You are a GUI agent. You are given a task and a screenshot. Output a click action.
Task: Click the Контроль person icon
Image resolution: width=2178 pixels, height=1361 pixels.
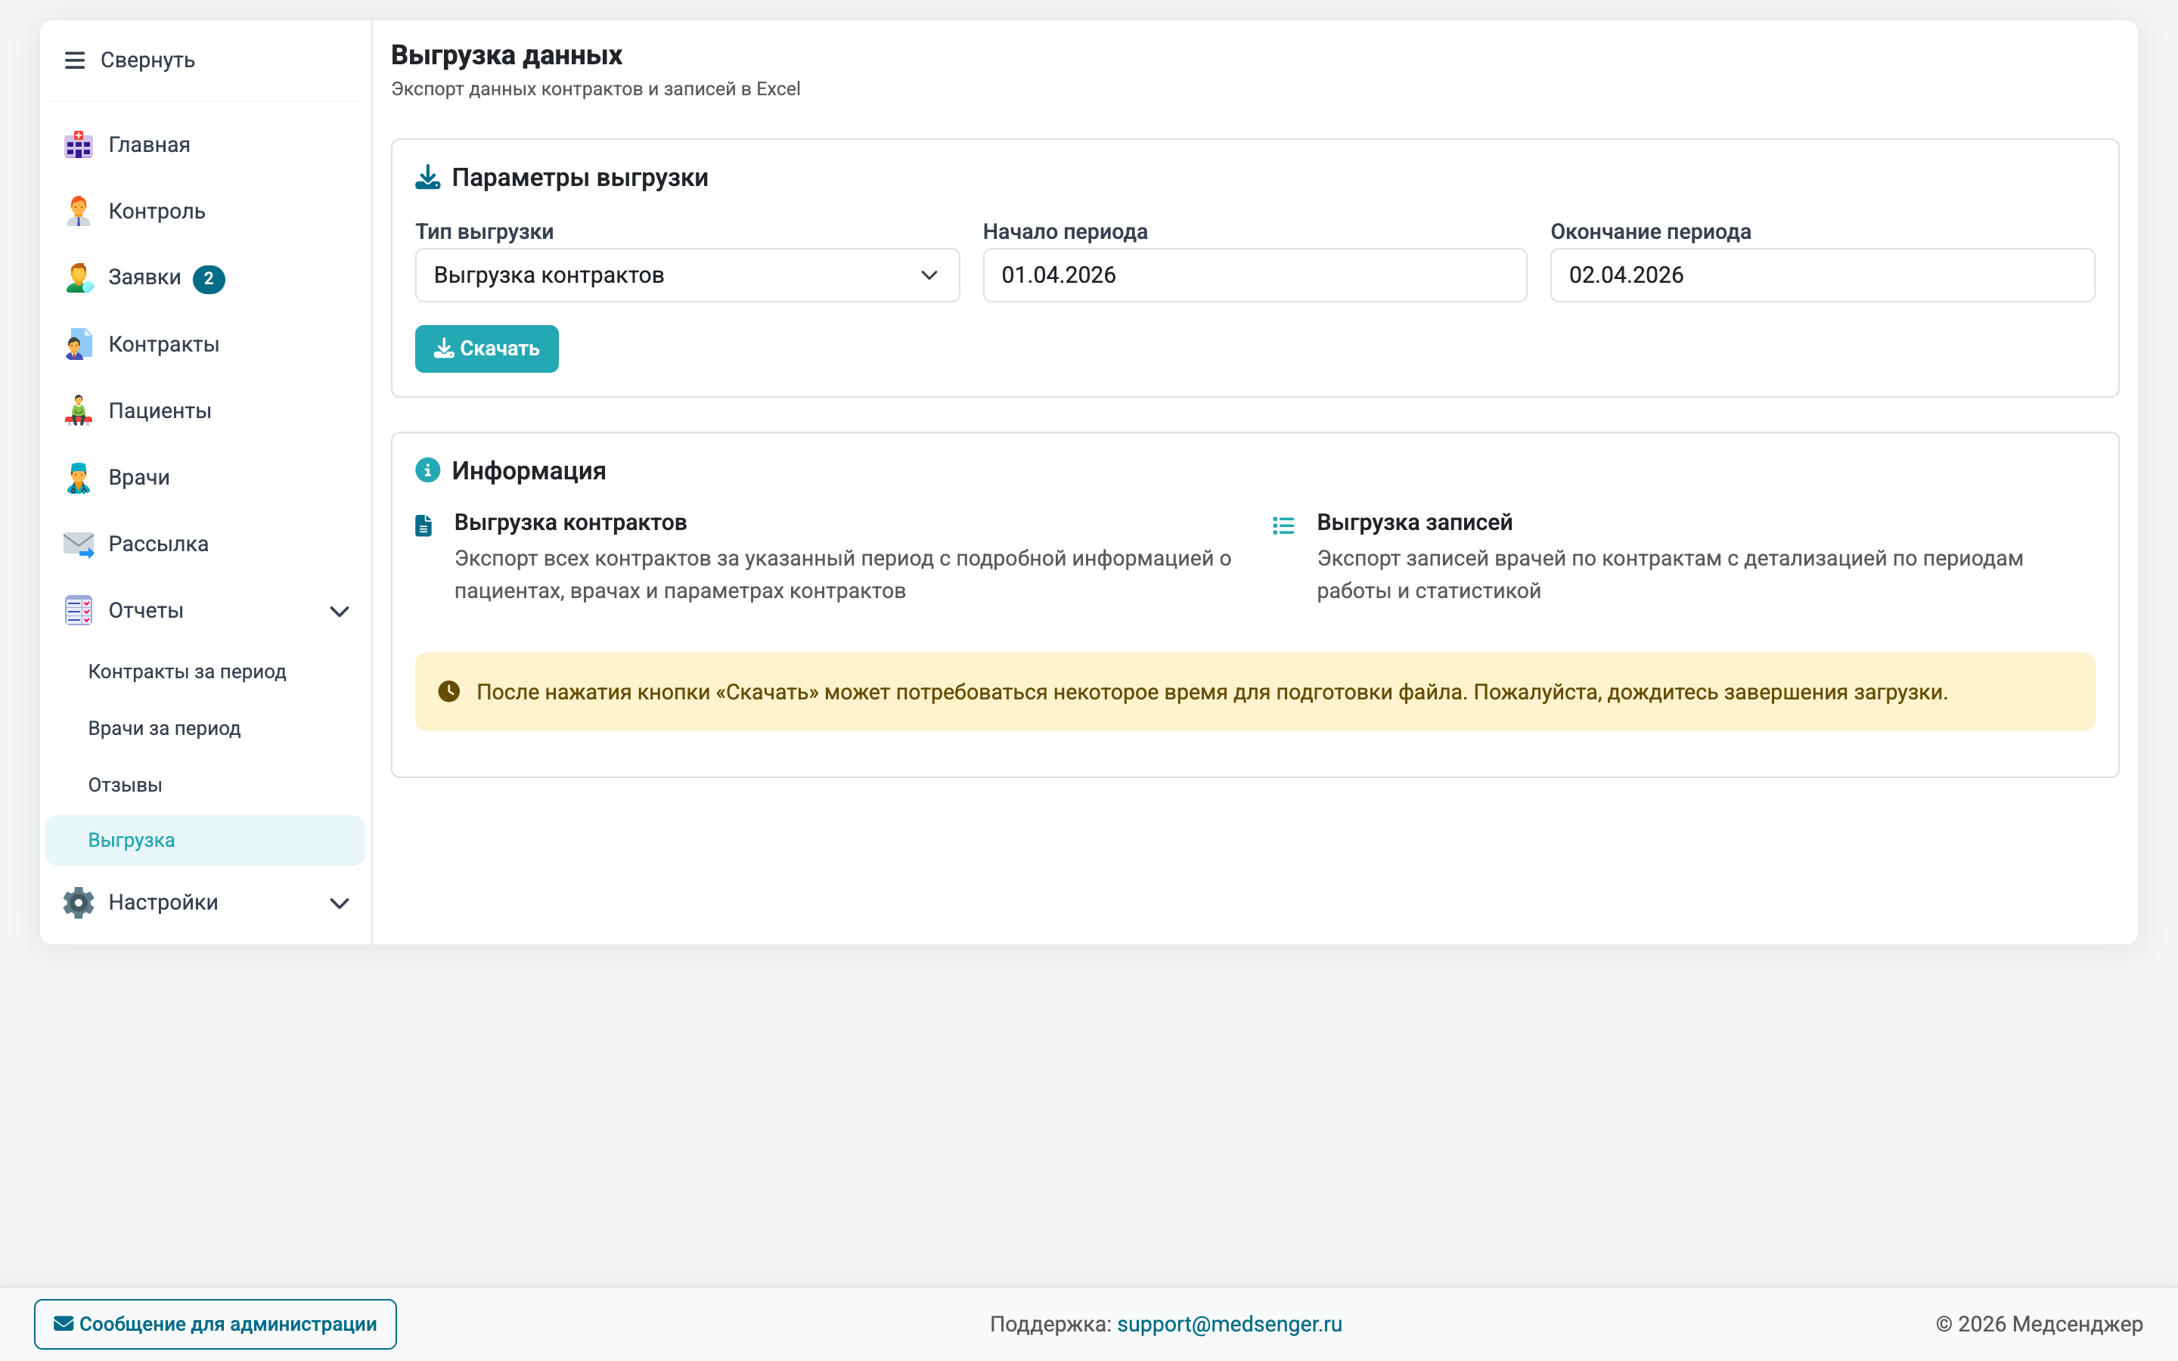[x=79, y=212]
